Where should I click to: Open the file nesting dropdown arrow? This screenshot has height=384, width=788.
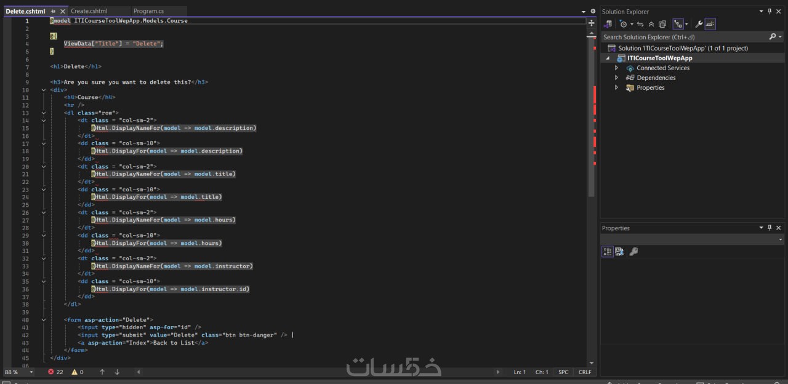[686, 25]
